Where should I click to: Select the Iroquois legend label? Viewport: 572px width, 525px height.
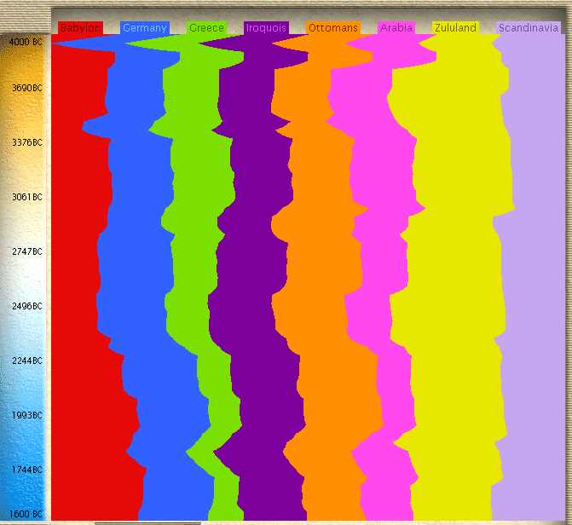click(x=266, y=28)
